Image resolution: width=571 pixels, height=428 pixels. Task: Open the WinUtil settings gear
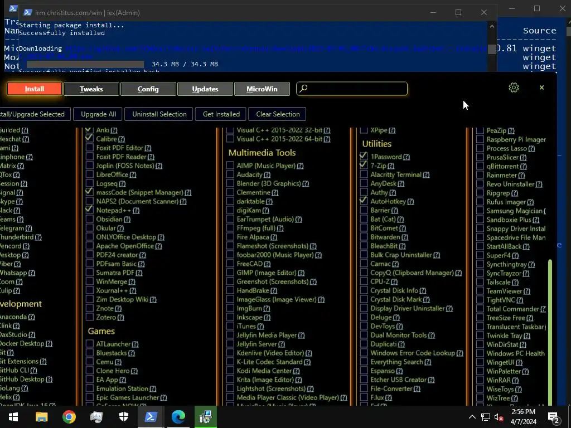[x=514, y=87]
